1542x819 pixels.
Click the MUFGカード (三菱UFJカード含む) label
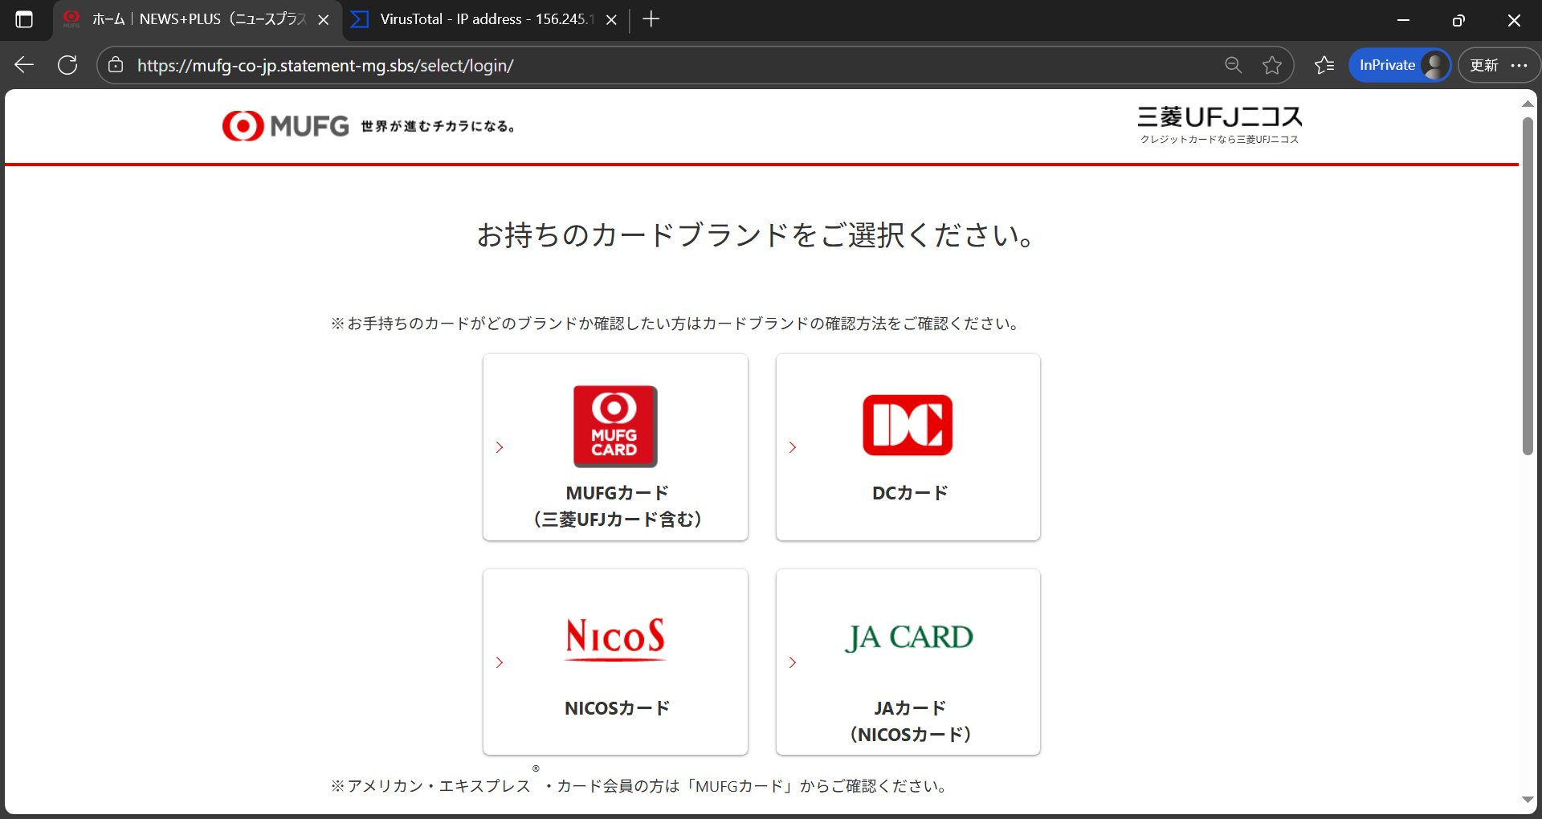tap(617, 506)
